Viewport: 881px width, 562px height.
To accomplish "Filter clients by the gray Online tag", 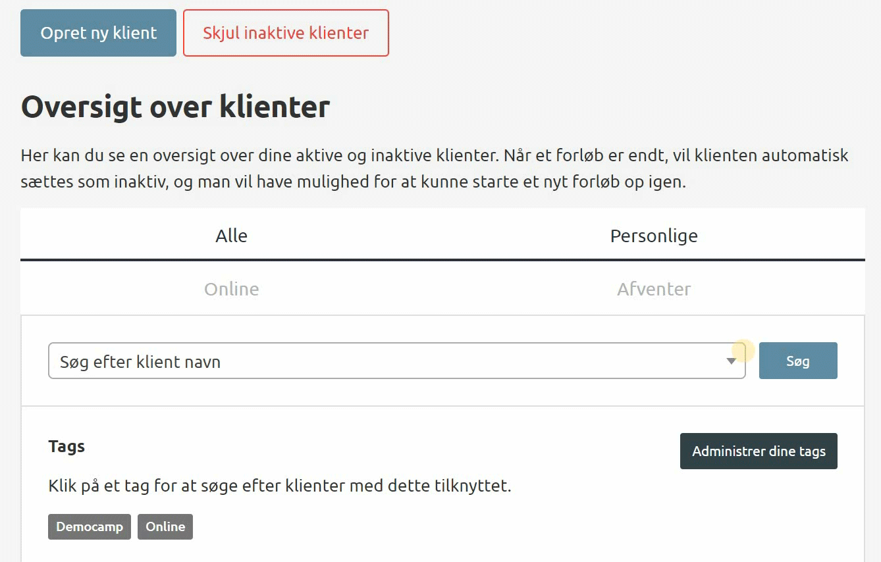I will [x=165, y=527].
